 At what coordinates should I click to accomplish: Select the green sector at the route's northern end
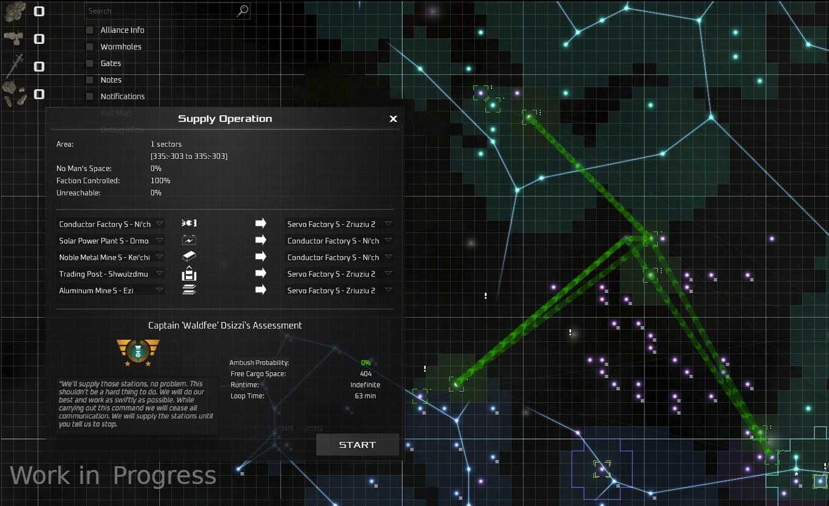pyautogui.click(x=529, y=116)
